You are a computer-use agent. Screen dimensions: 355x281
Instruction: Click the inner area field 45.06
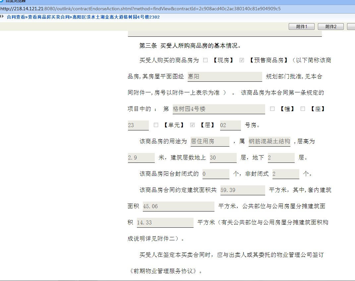click(x=178, y=207)
